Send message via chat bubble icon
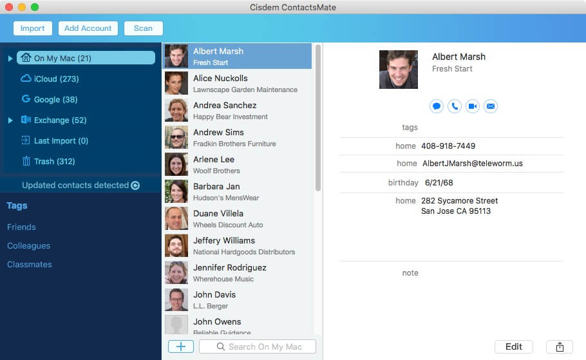 tap(437, 106)
